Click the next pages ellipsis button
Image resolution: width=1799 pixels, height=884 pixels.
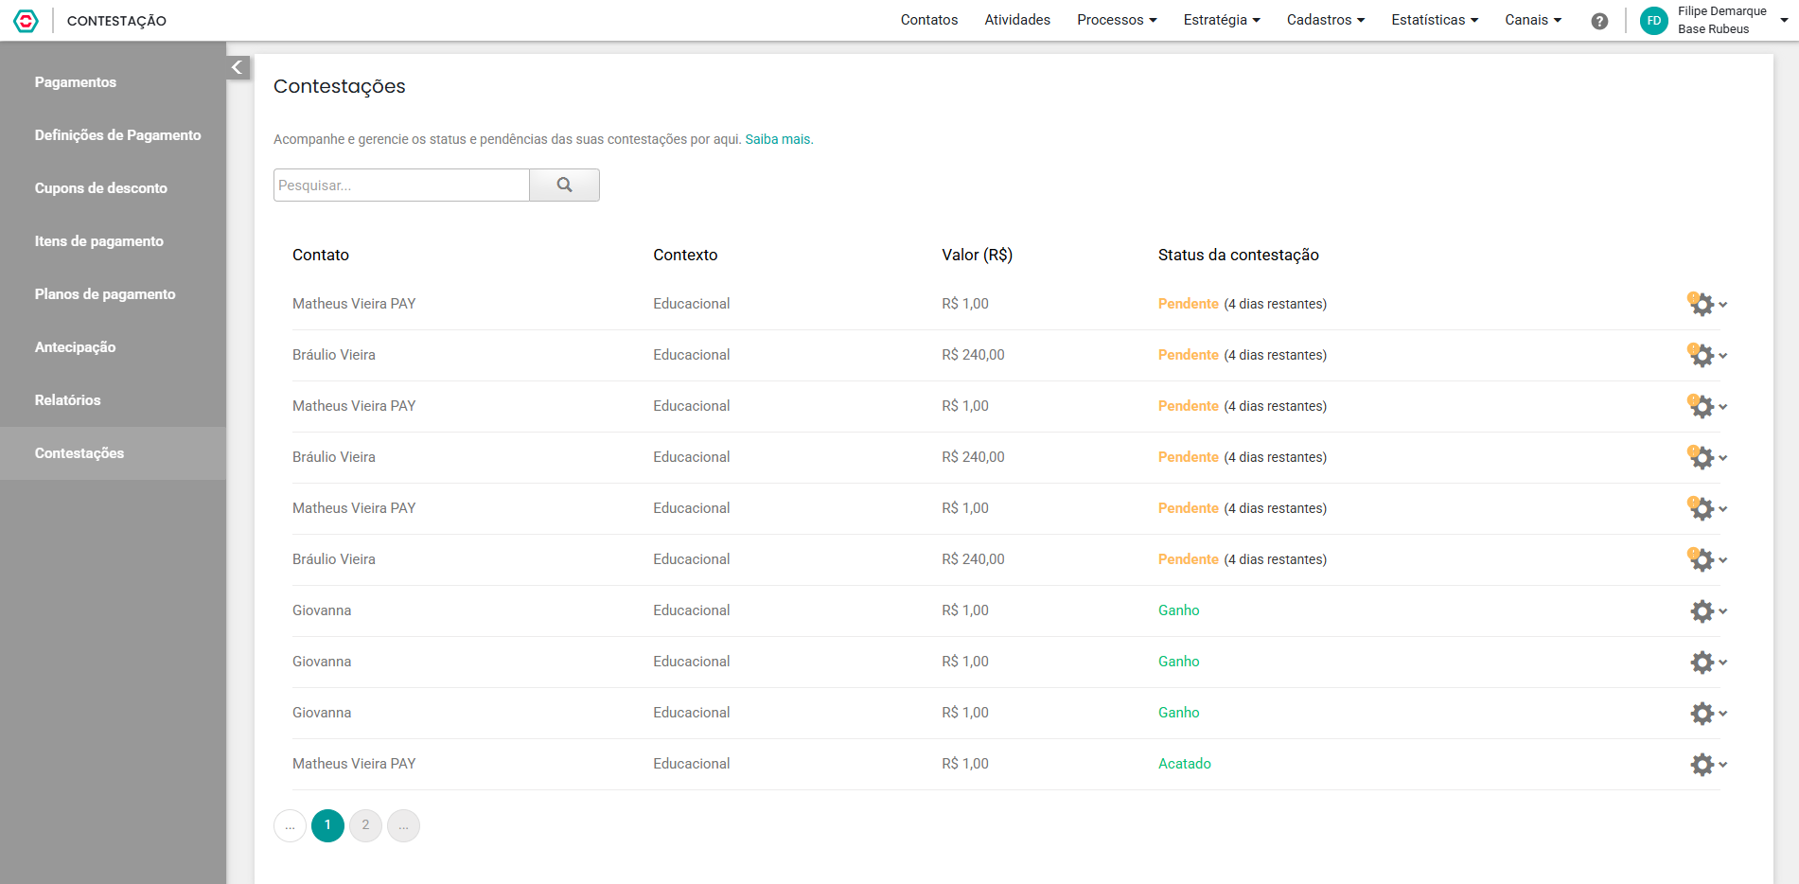click(x=403, y=825)
